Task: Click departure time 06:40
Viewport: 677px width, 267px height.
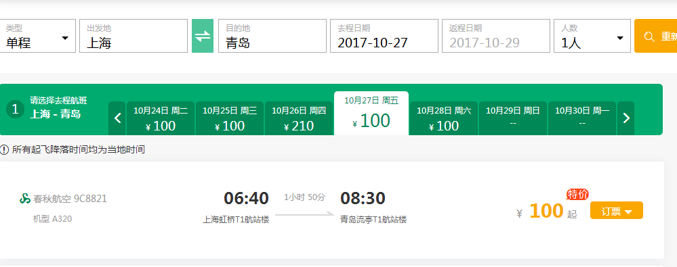Action: coord(246,198)
